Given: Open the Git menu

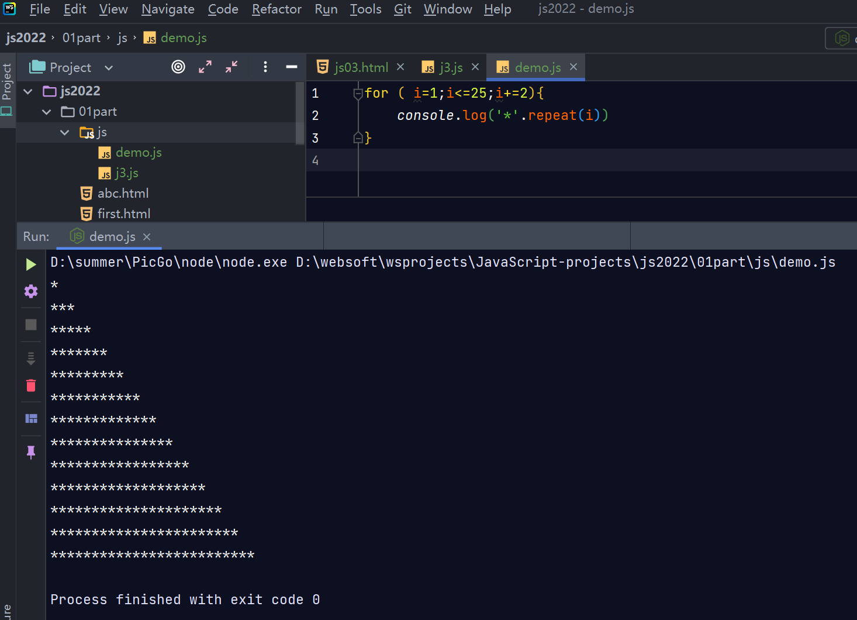Looking at the screenshot, I should 402,9.
